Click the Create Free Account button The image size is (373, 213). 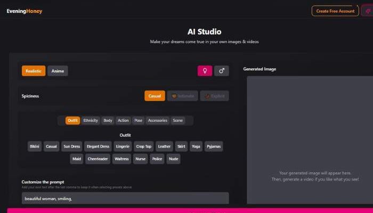click(x=335, y=11)
